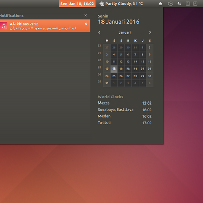Click the R weekday column header

click(128, 41)
